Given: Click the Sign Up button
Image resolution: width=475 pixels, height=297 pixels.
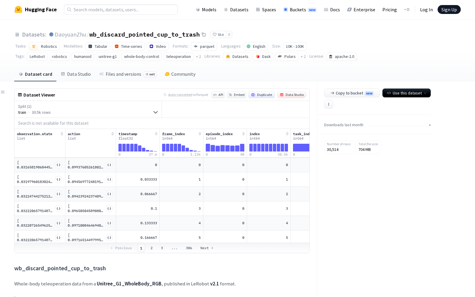Looking at the screenshot, I should 449,10.
